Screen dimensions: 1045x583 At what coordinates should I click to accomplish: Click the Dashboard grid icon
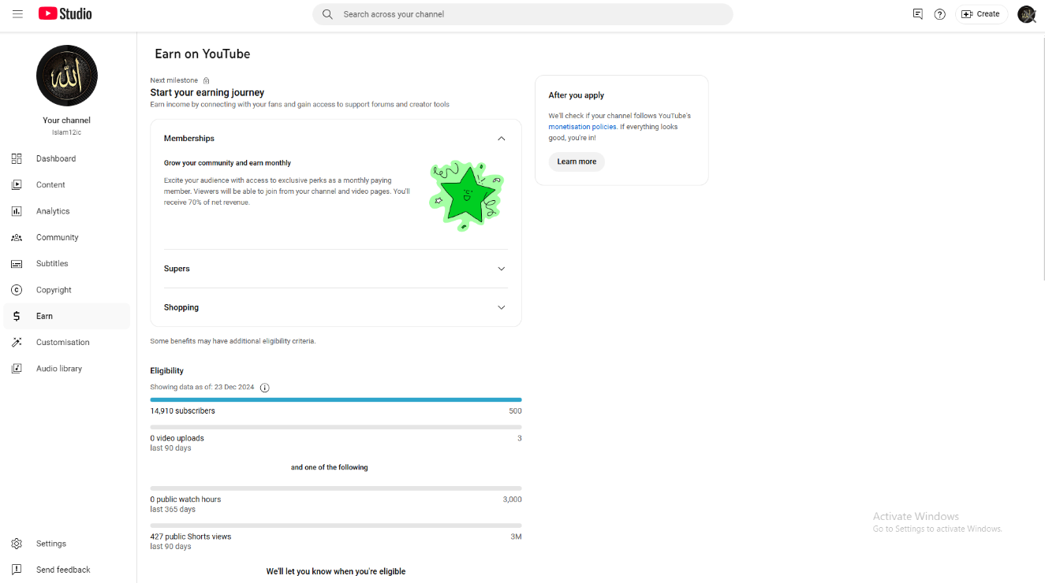(17, 158)
